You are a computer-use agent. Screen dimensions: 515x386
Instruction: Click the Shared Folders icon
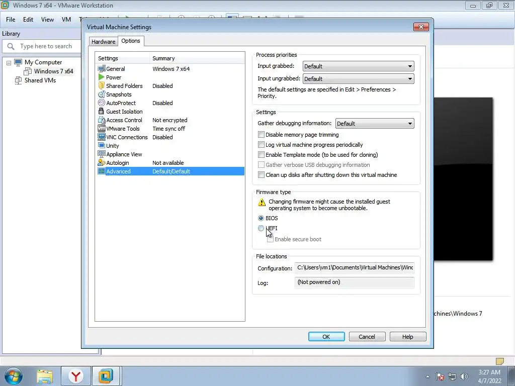click(x=102, y=85)
